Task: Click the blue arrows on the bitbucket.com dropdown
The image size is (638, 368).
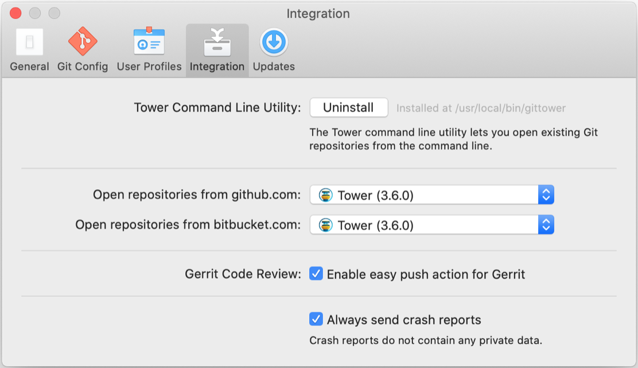Action: coord(546,225)
